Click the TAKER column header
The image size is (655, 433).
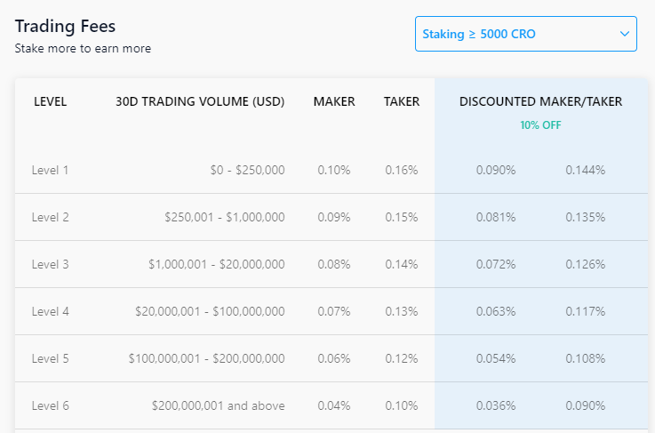coord(402,101)
